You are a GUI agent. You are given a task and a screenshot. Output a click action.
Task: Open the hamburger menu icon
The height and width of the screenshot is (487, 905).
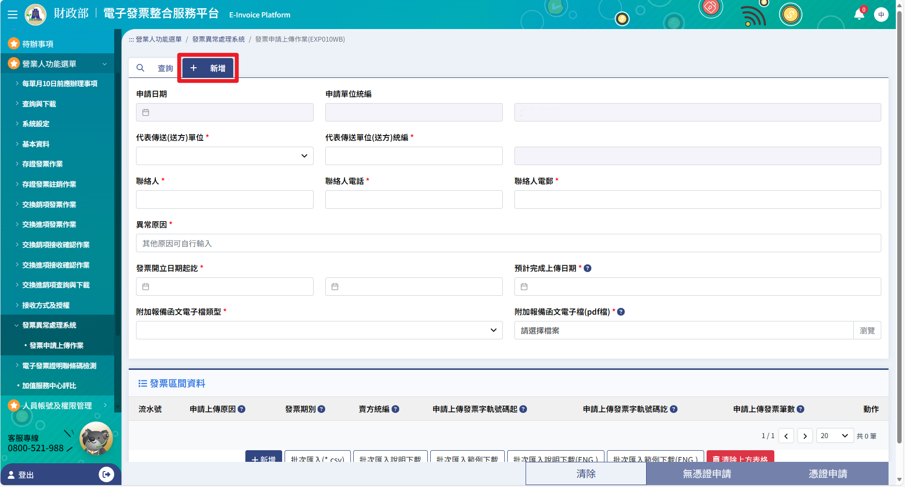point(13,15)
